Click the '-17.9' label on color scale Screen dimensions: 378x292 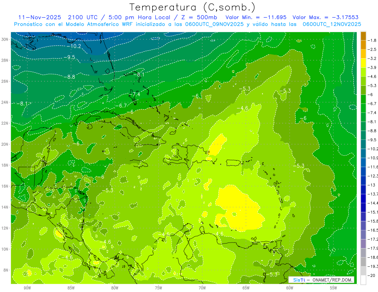(x=373, y=248)
